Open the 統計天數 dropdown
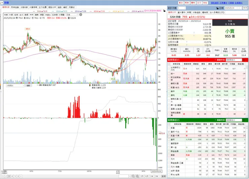The image size is (249, 179). pyautogui.click(x=181, y=8)
